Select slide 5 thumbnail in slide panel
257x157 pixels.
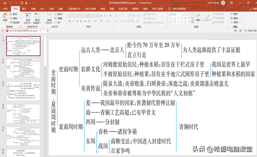pos(23,136)
